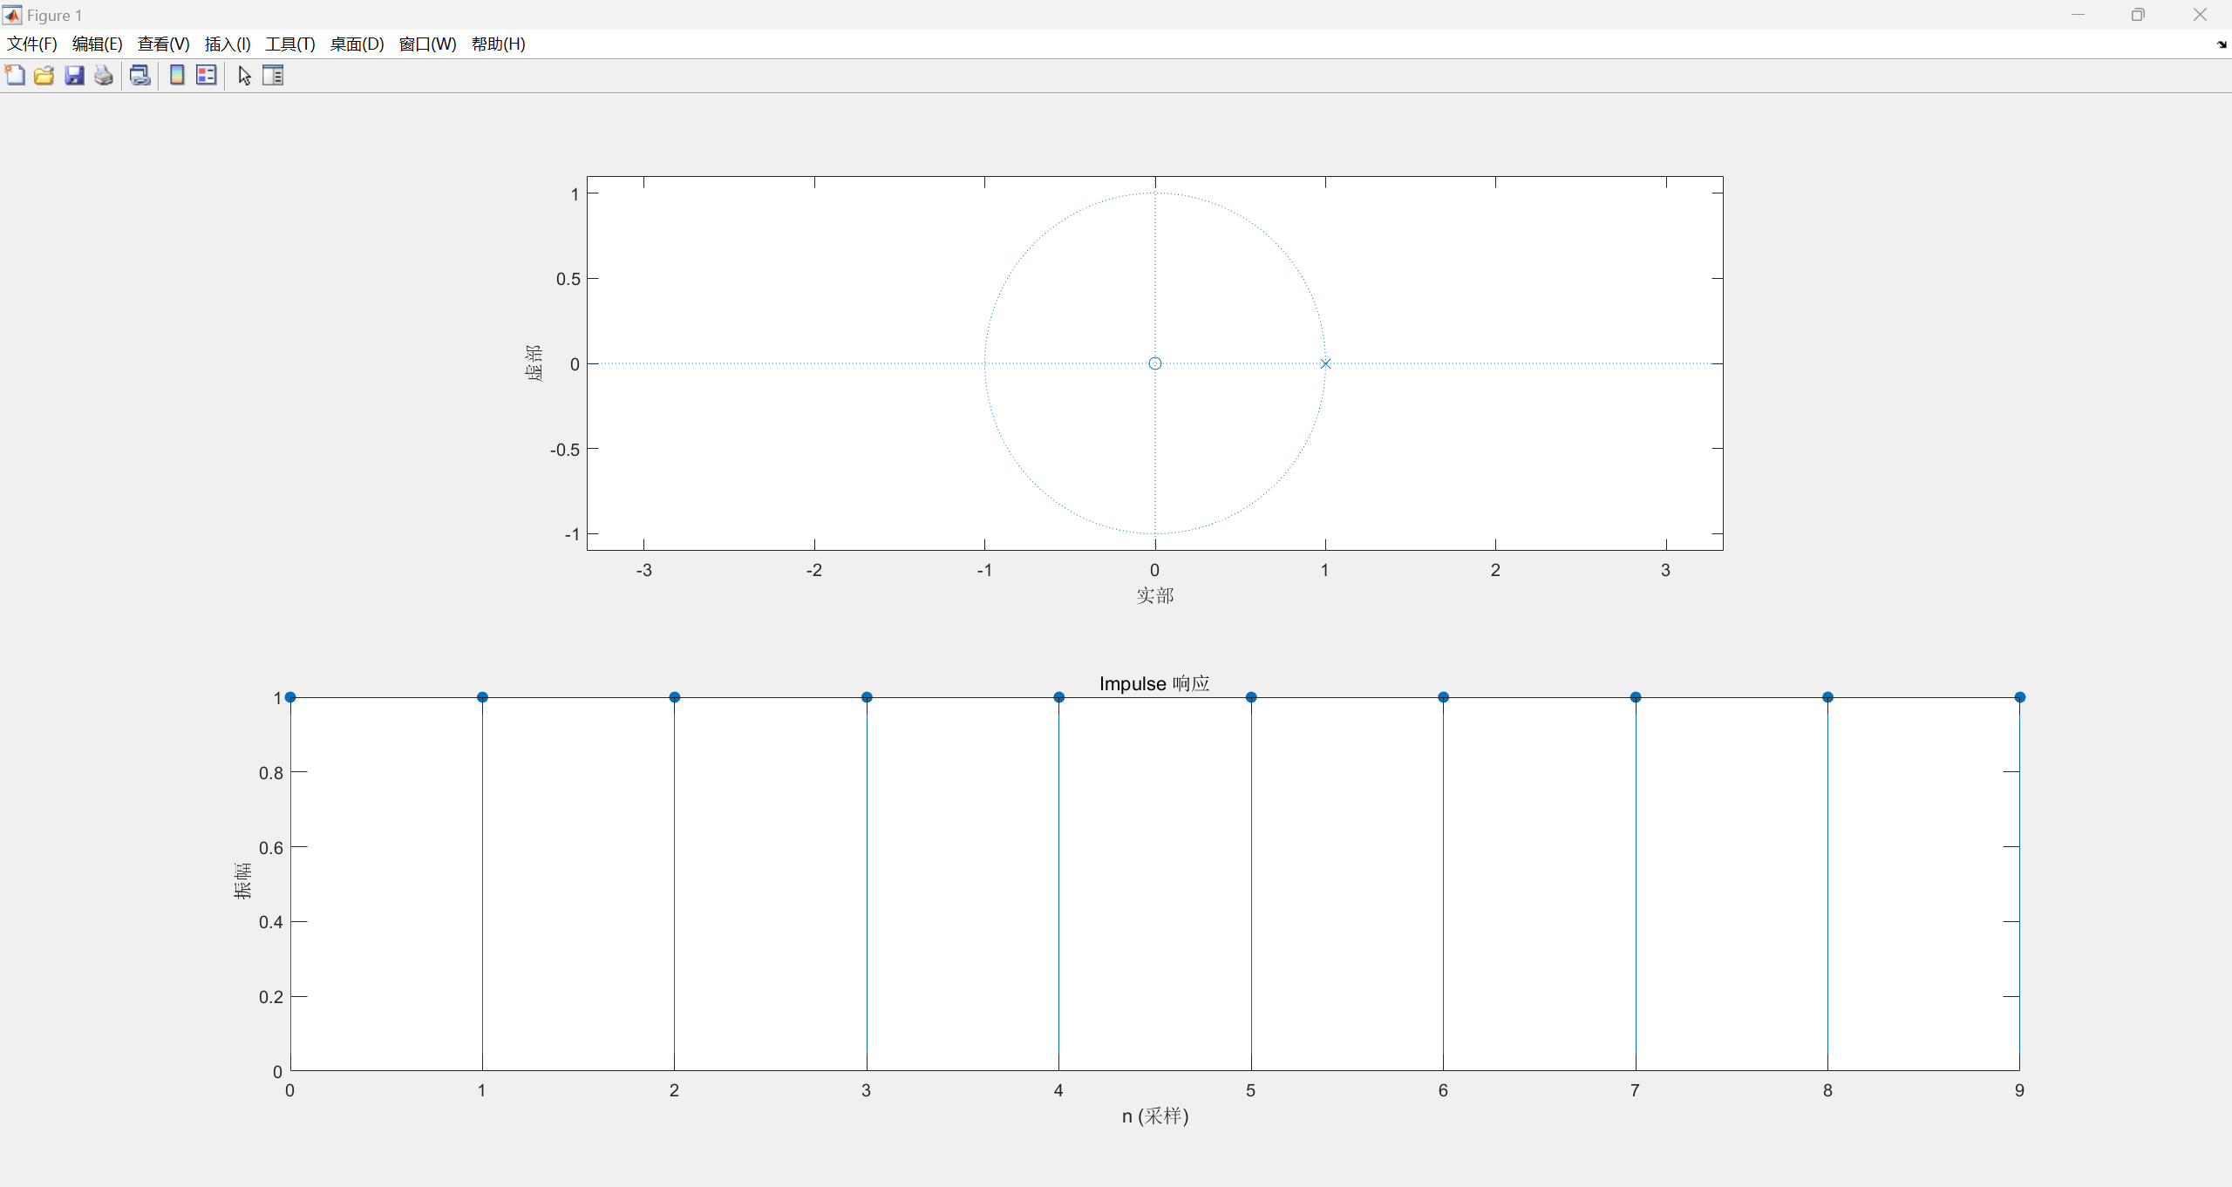Print the figure using printer icon

(104, 76)
